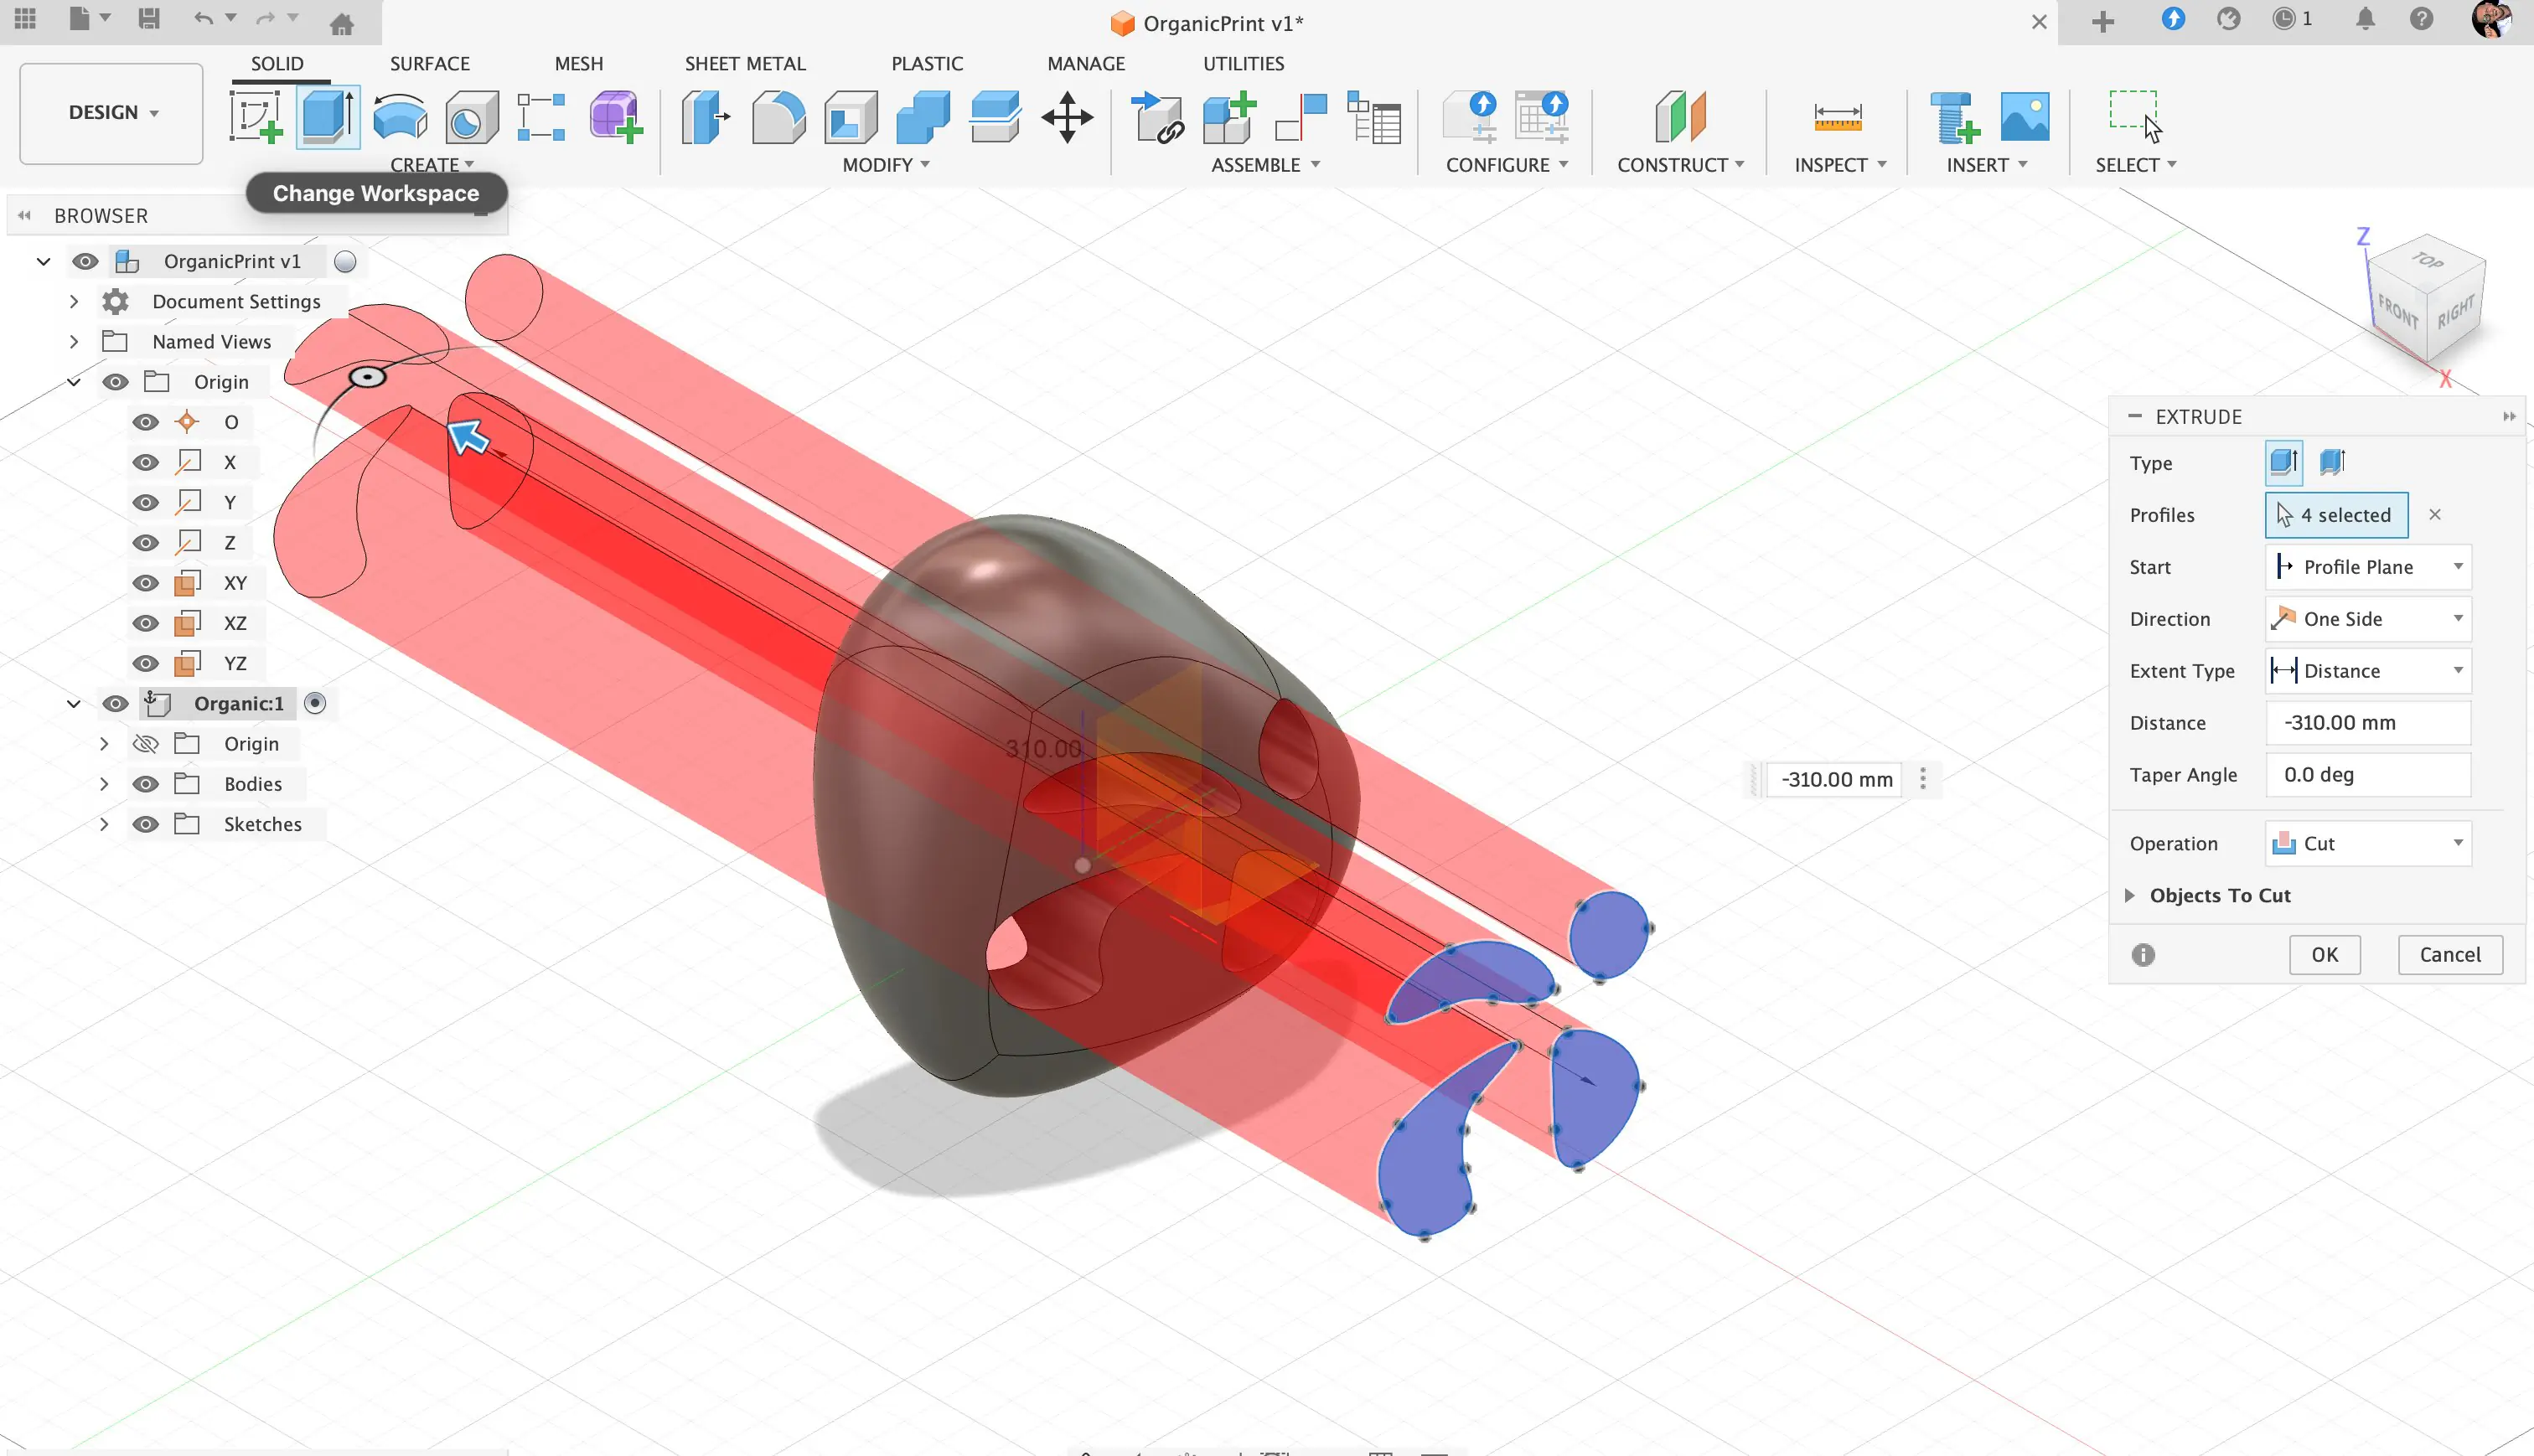
Task: Select the Thin Extrude type icon
Action: pos(2332,462)
